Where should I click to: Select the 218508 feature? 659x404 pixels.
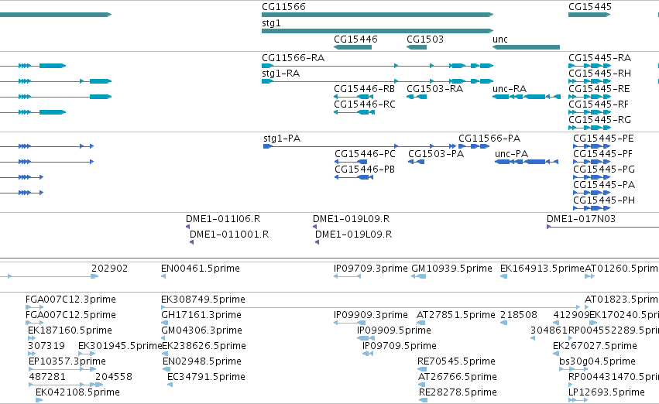coord(504,323)
